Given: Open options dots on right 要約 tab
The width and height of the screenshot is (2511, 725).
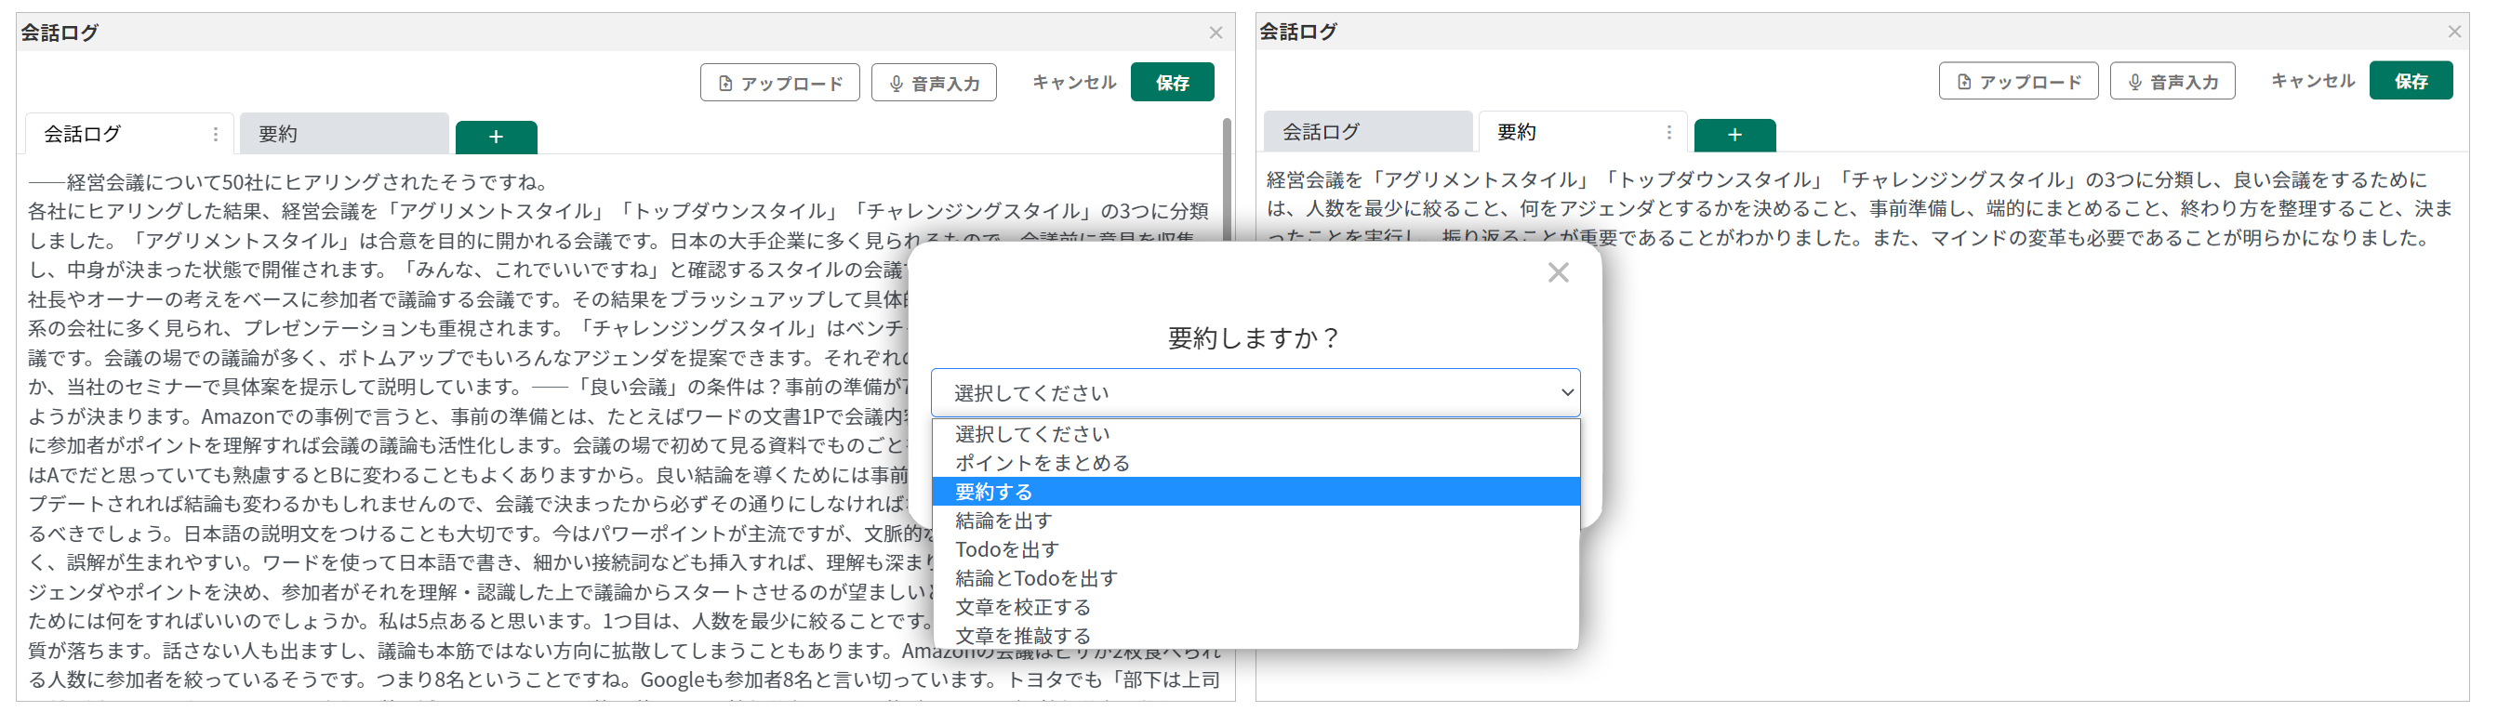Looking at the screenshot, I should point(1668,133).
